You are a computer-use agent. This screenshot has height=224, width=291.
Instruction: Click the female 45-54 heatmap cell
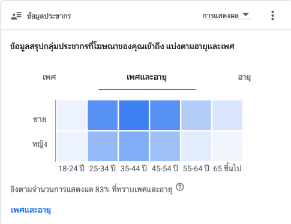click(165, 146)
